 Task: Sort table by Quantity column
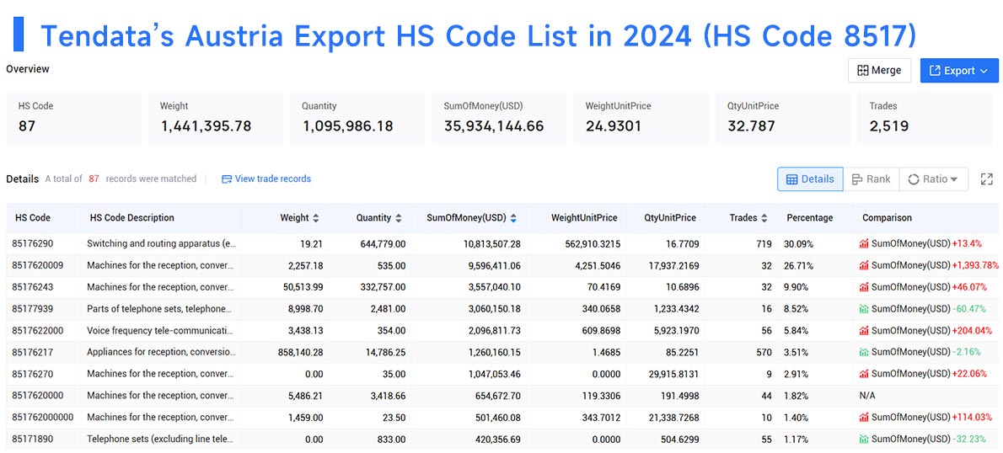399,218
